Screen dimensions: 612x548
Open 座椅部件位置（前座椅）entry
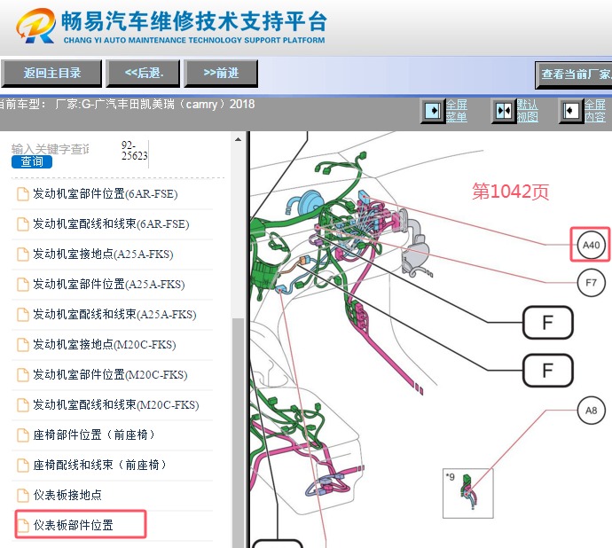click(94, 434)
